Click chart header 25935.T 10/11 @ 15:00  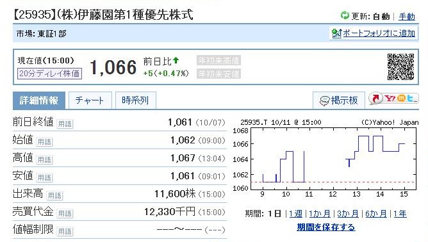[x=281, y=122]
